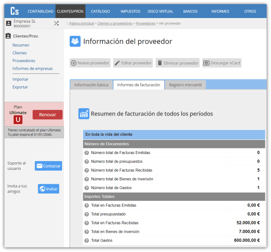Click help icon for Total Gastos

point(87,241)
